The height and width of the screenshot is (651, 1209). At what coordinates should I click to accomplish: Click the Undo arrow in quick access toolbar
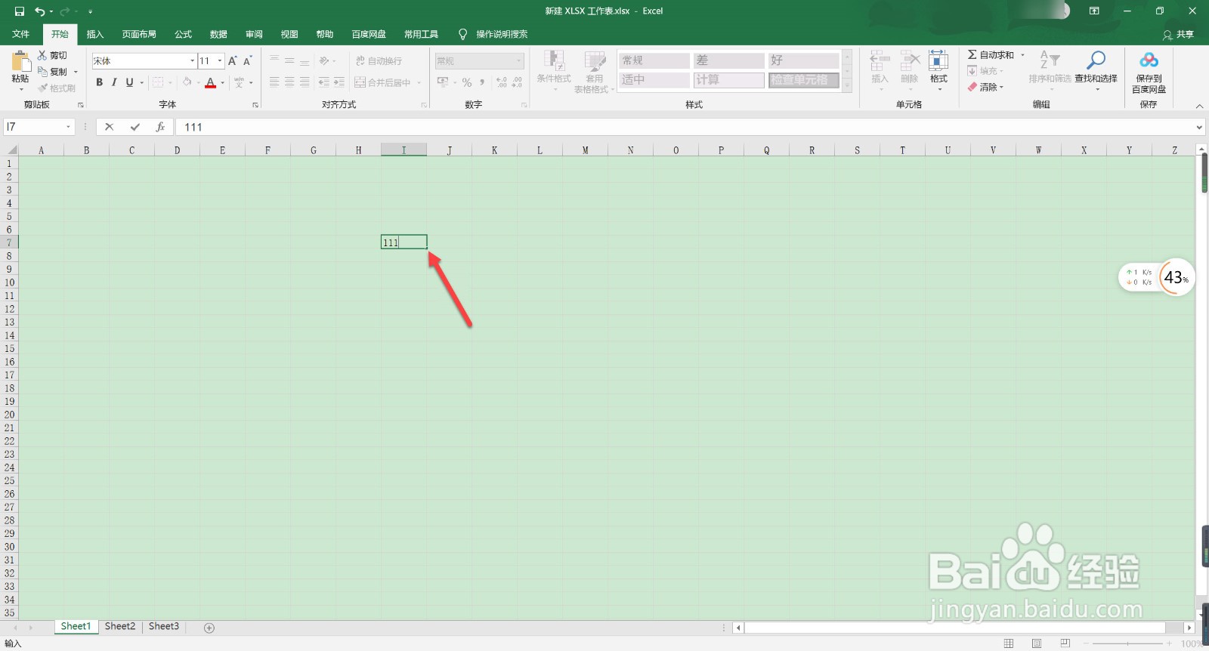[x=39, y=11]
